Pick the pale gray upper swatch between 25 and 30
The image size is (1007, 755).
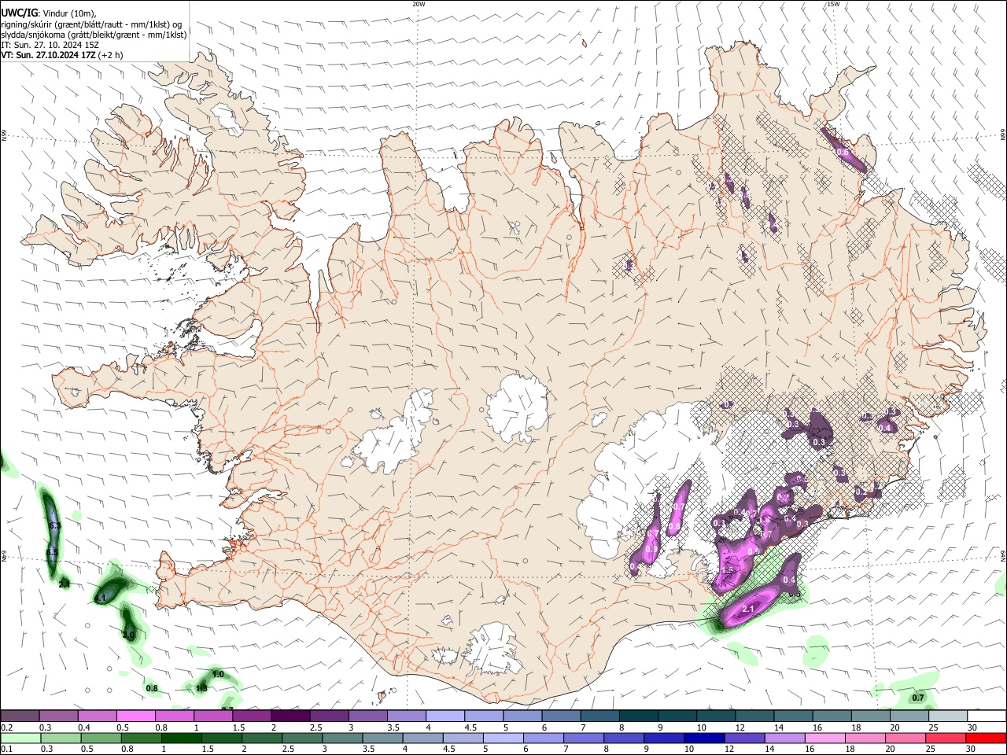pos(949,716)
